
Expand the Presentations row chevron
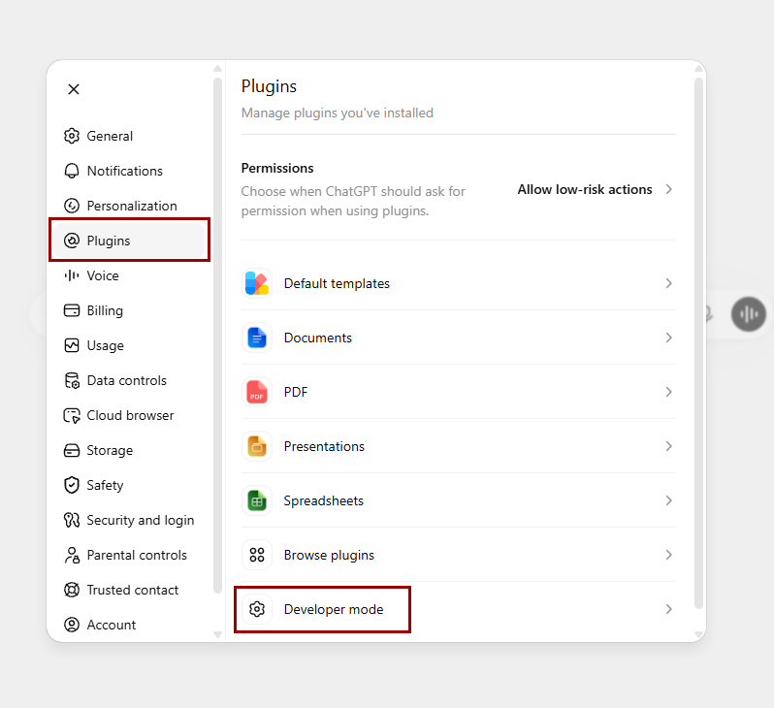[x=669, y=446]
